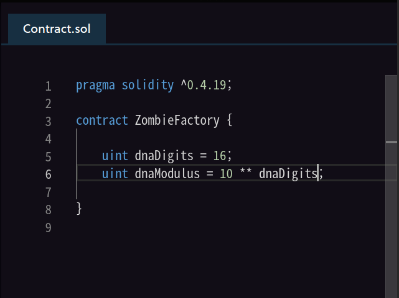The height and width of the screenshot is (298, 399).
Task: Click the ** exponent operator
Action: pyautogui.click(x=246, y=174)
